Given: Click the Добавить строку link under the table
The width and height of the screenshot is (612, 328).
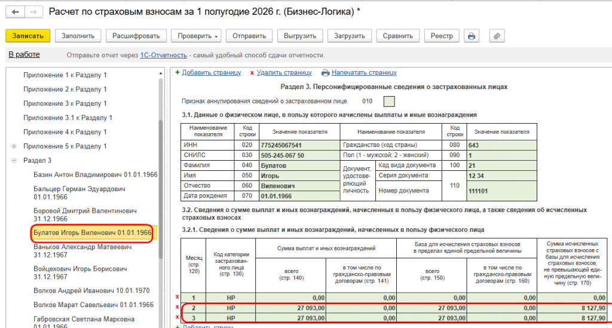Looking at the screenshot, I should (x=207, y=326).
